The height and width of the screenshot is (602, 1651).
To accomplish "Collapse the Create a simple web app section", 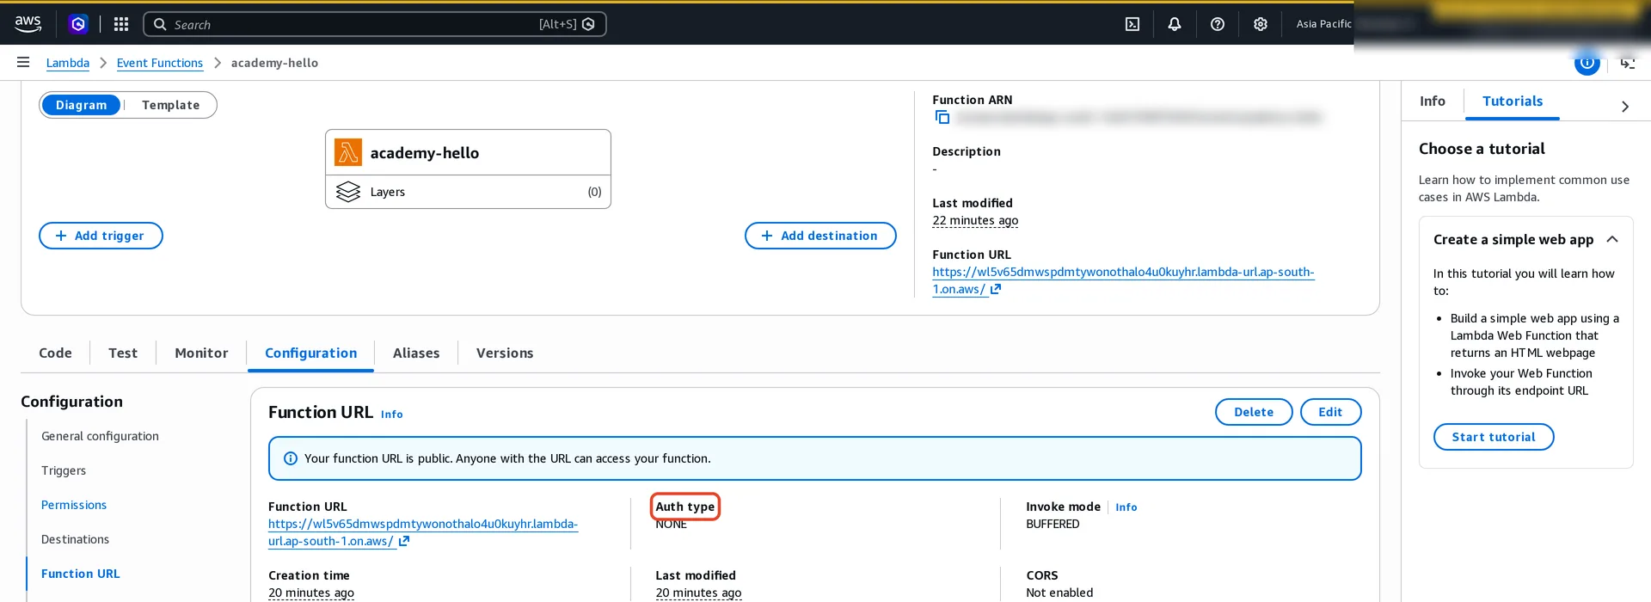I will 1612,239.
